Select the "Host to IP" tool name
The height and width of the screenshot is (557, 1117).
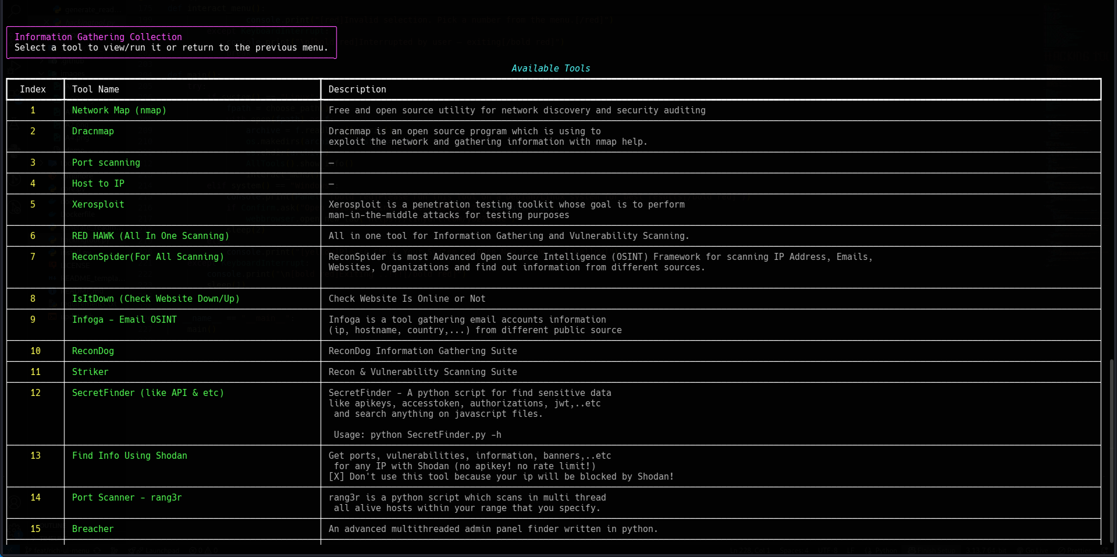click(98, 184)
